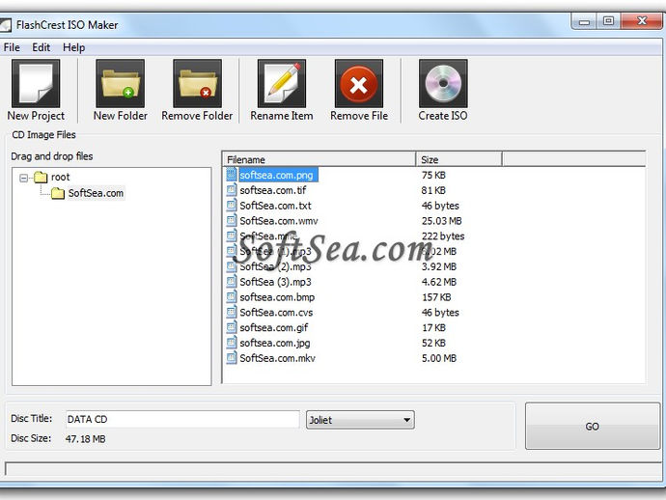Image resolution: width=666 pixels, height=500 pixels.
Task: Click file icon beside SoftSea (3).mp3
Action: coord(231,282)
